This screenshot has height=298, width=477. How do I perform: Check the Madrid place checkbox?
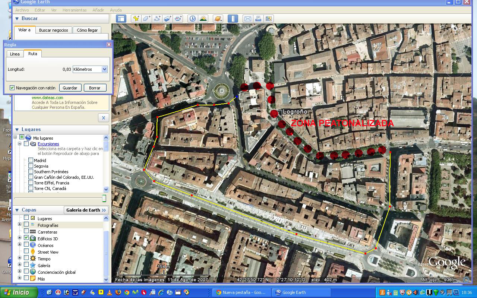[31, 161]
